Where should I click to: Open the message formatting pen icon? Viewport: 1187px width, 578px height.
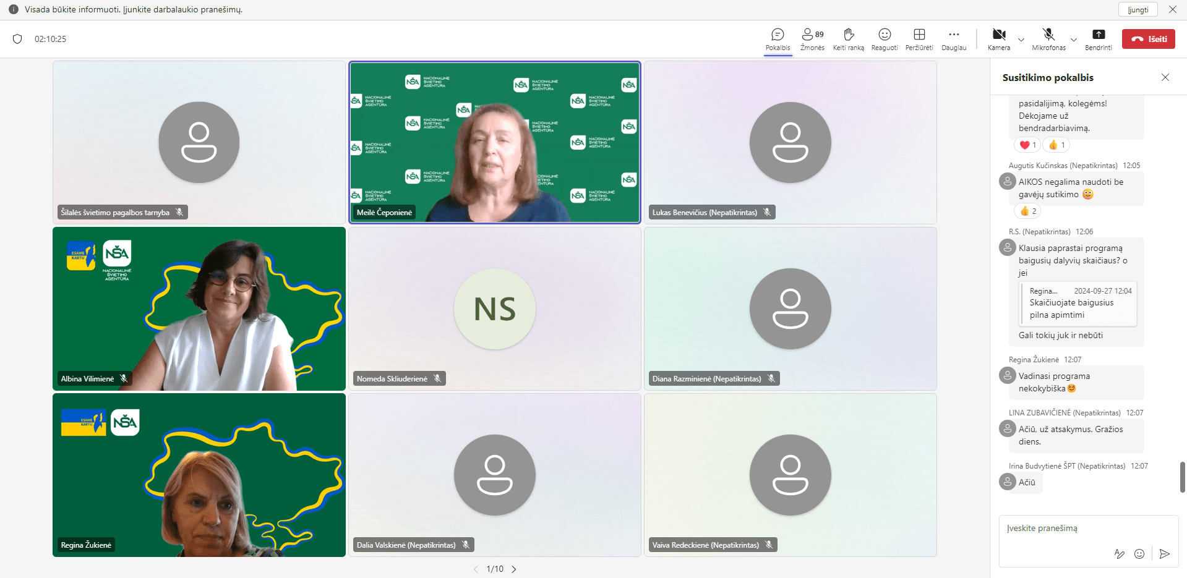pyautogui.click(x=1120, y=554)
